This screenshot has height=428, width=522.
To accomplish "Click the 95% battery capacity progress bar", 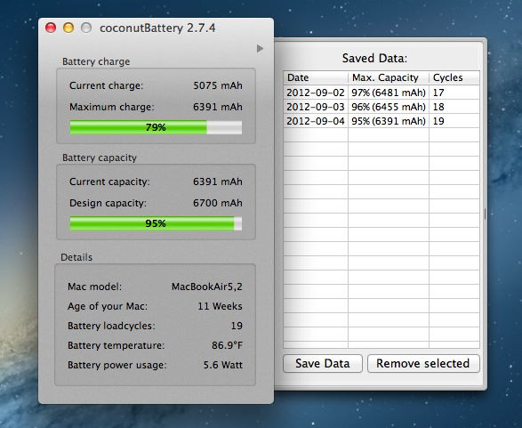I will pos(156,223).
